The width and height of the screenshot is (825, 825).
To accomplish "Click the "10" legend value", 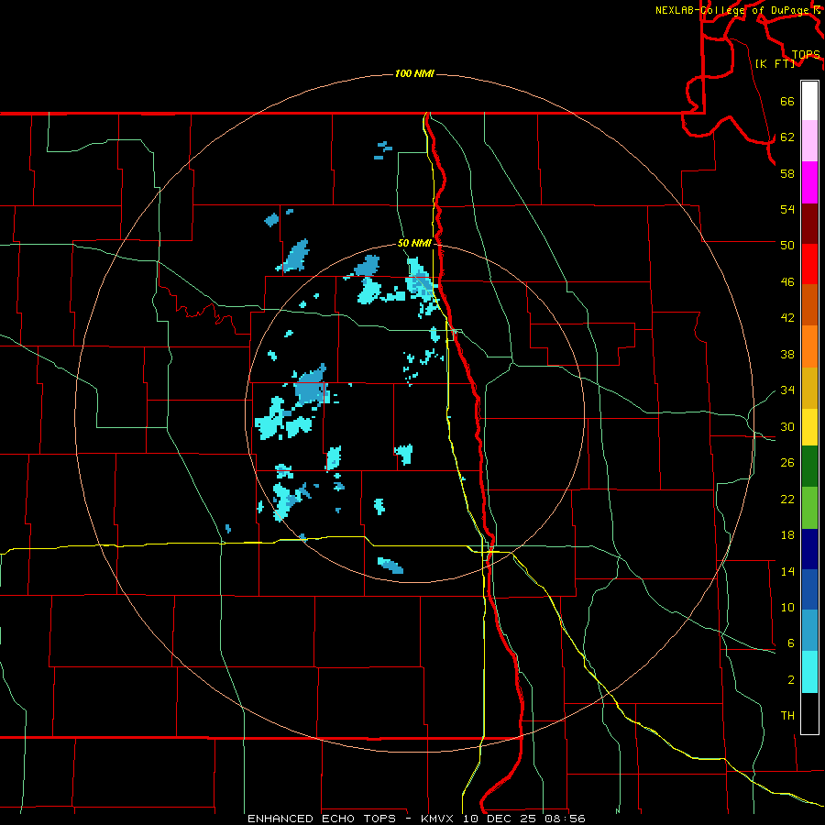I will point(787,608).
